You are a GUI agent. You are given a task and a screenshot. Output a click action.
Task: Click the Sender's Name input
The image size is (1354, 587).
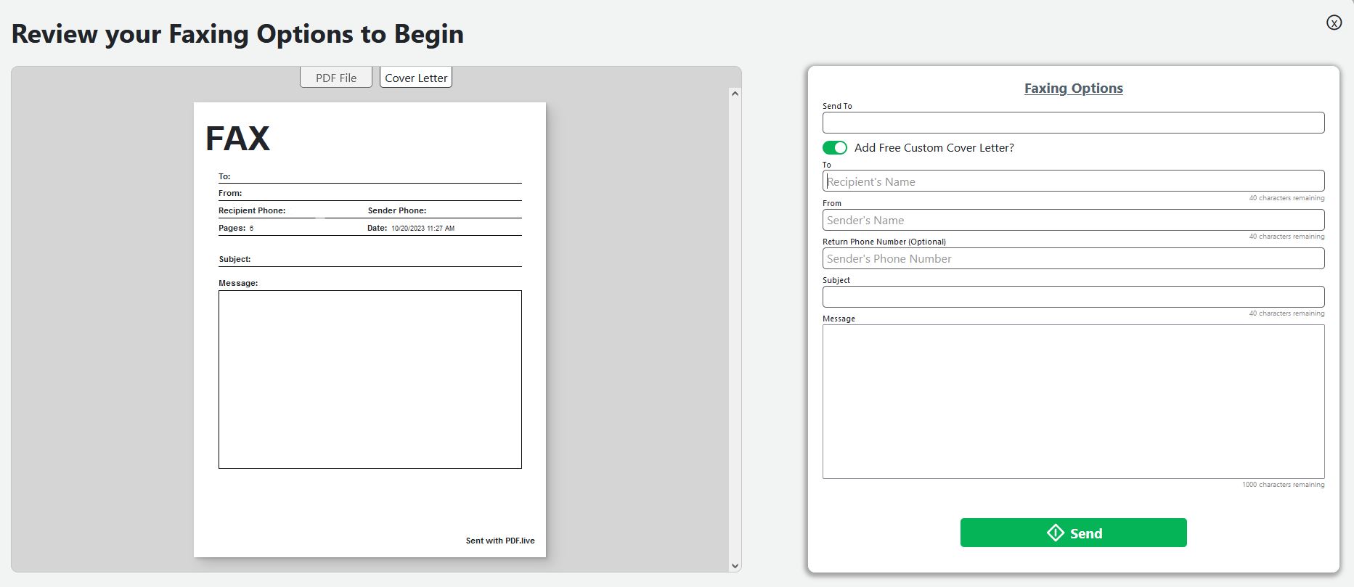click(x=1073, y=220)
